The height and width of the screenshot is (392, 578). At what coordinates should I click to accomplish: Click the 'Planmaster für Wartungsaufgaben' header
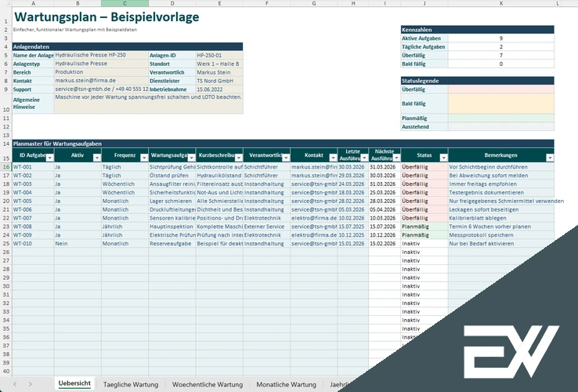[283, 143]
